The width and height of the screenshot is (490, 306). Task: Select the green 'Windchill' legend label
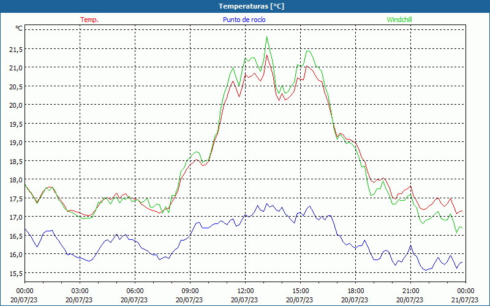coord(399,20)
